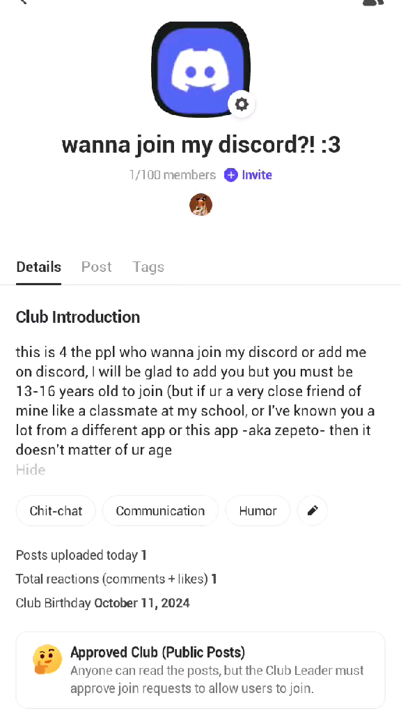Tap the Approved Club (Public Posts) card
Screen dimensions: 401x714
200,670
